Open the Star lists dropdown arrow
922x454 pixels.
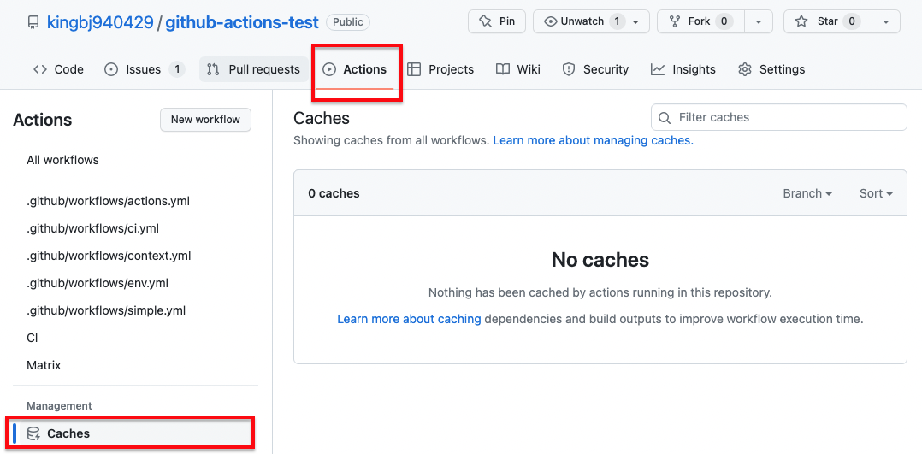pos(886,21)
